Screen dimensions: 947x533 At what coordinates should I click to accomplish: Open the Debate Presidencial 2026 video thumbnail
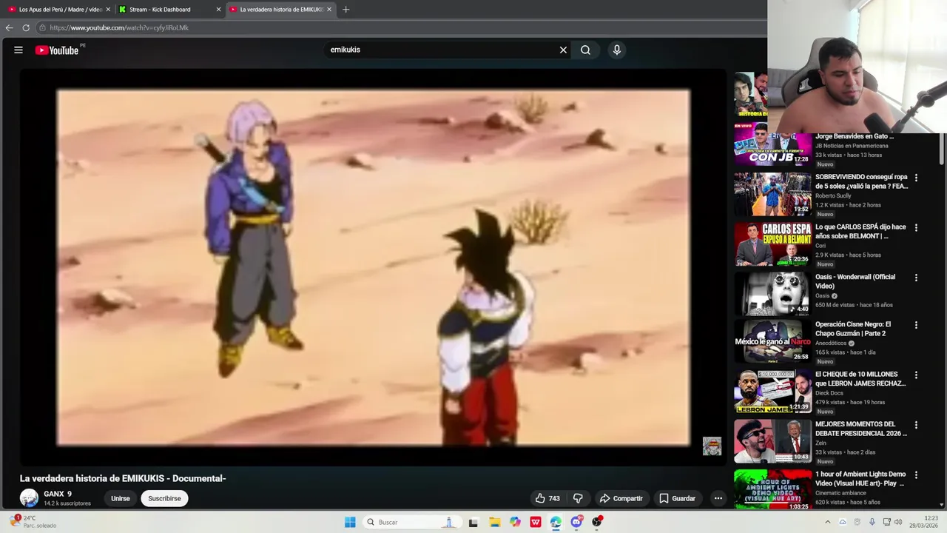click(772, 440)
